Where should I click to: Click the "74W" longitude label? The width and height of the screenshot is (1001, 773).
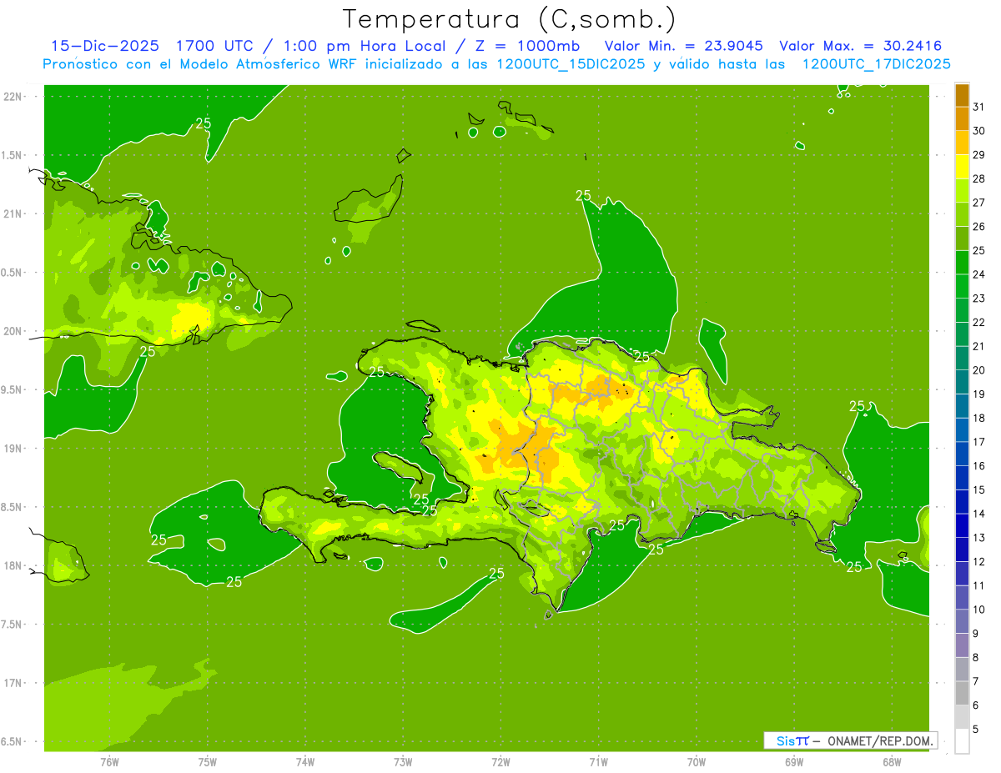click(305, 761)
